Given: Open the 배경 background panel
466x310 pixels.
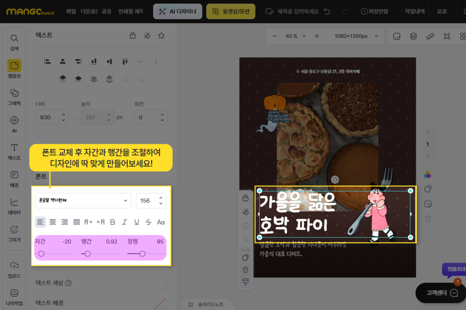Looking at the screenshot, I should 14,179.
